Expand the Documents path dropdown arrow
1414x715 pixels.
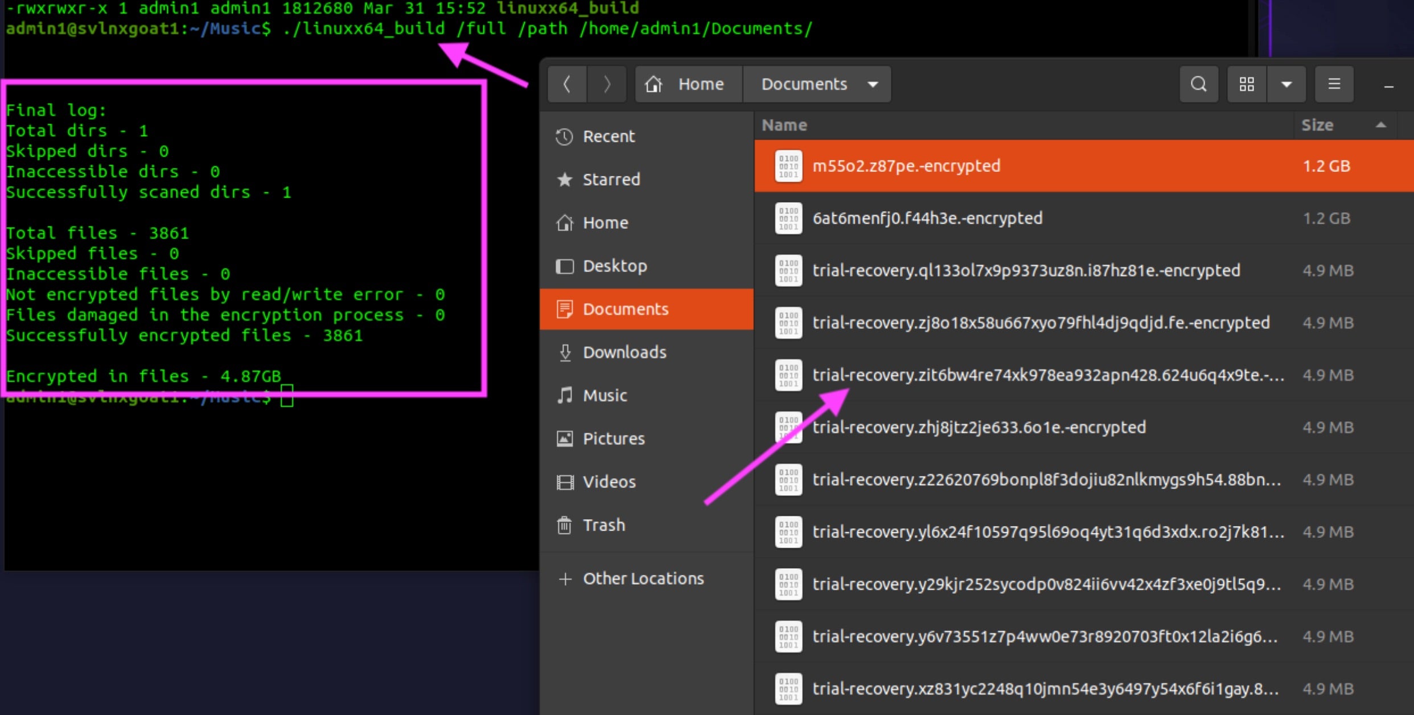[x=873, y=84]
